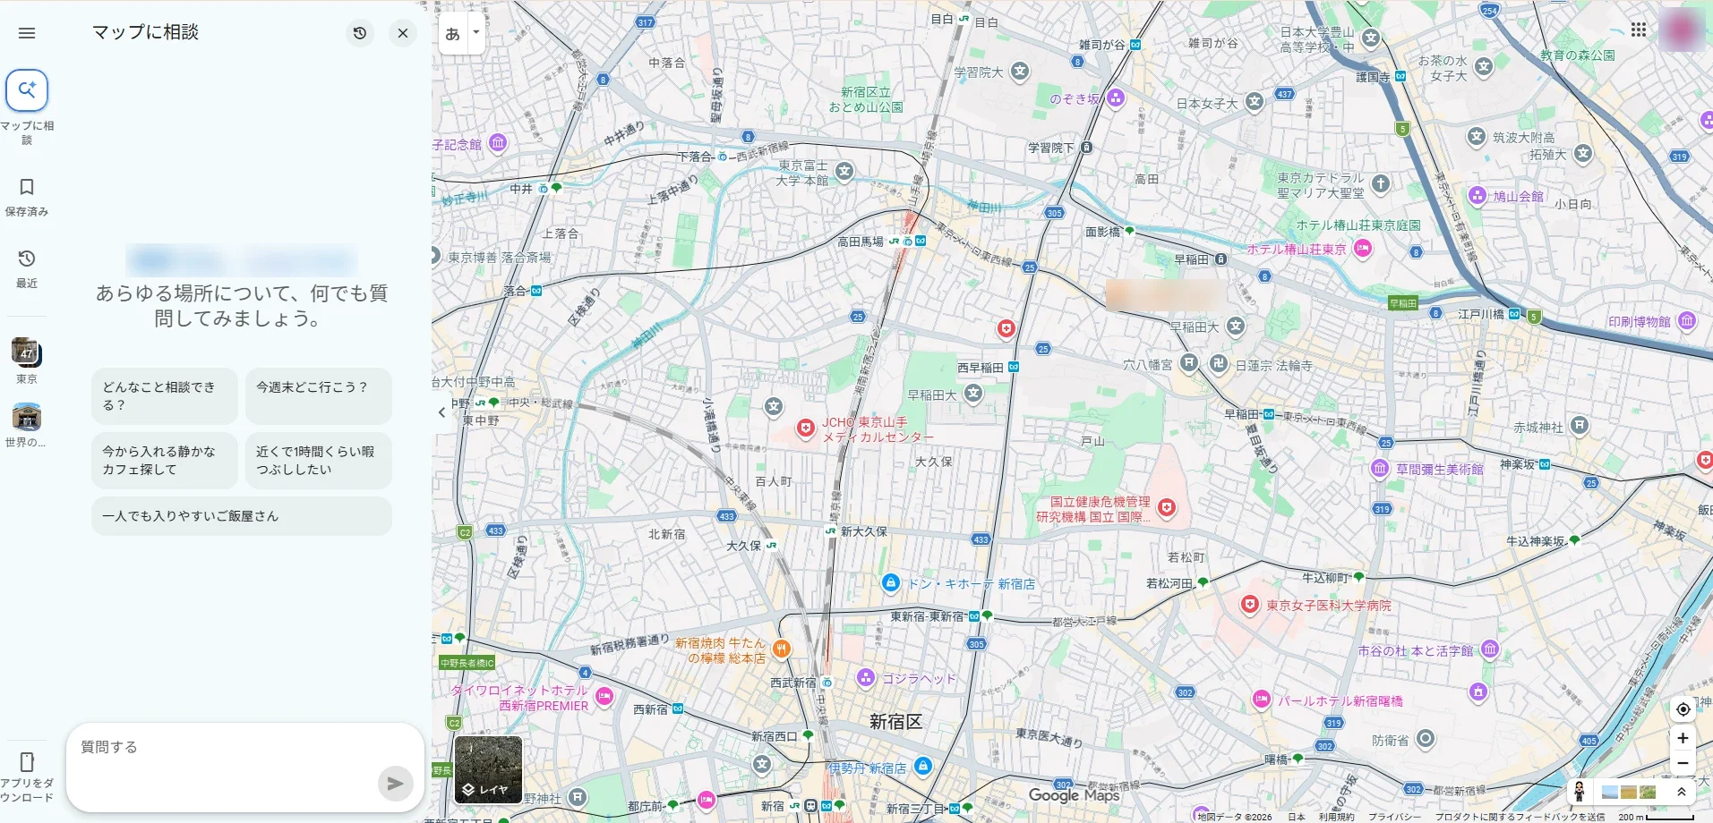This screenshot has height=823, width=1713.
Task: Choose suggestion 近くで1時間くらい暇つぶししたい
Action: click(x=319, y=461)
